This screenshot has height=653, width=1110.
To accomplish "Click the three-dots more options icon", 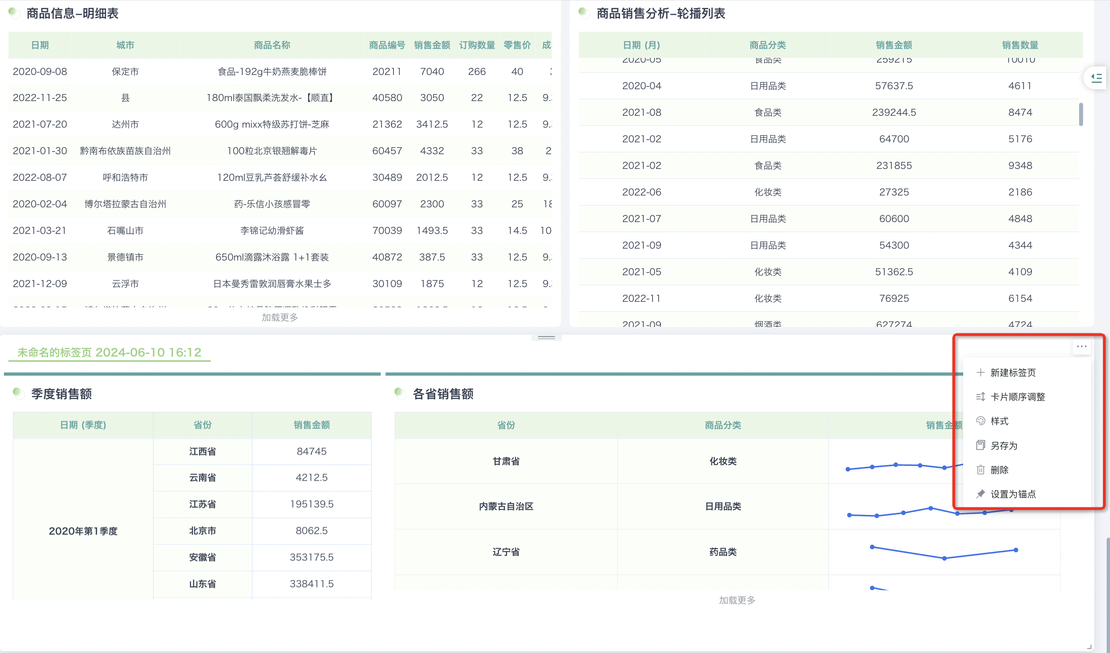I will pos(1081,346).
